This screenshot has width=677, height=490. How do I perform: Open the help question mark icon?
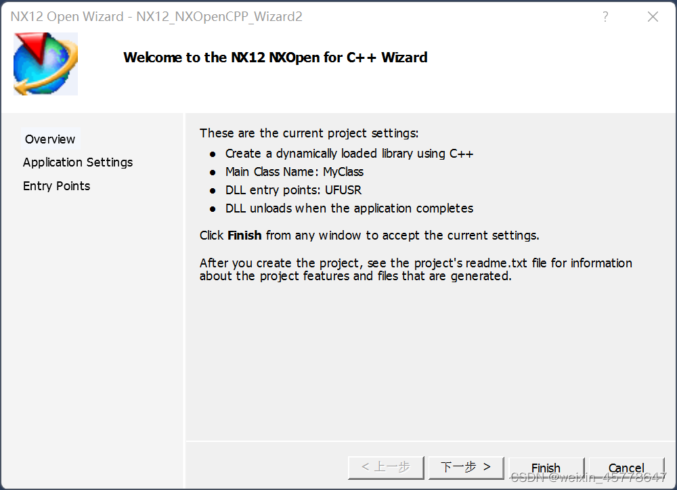coord(605,16)
